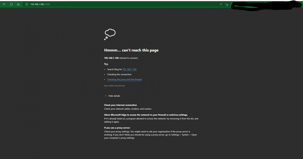Click the 'Try:' label above the suggestions

point(106,64)
